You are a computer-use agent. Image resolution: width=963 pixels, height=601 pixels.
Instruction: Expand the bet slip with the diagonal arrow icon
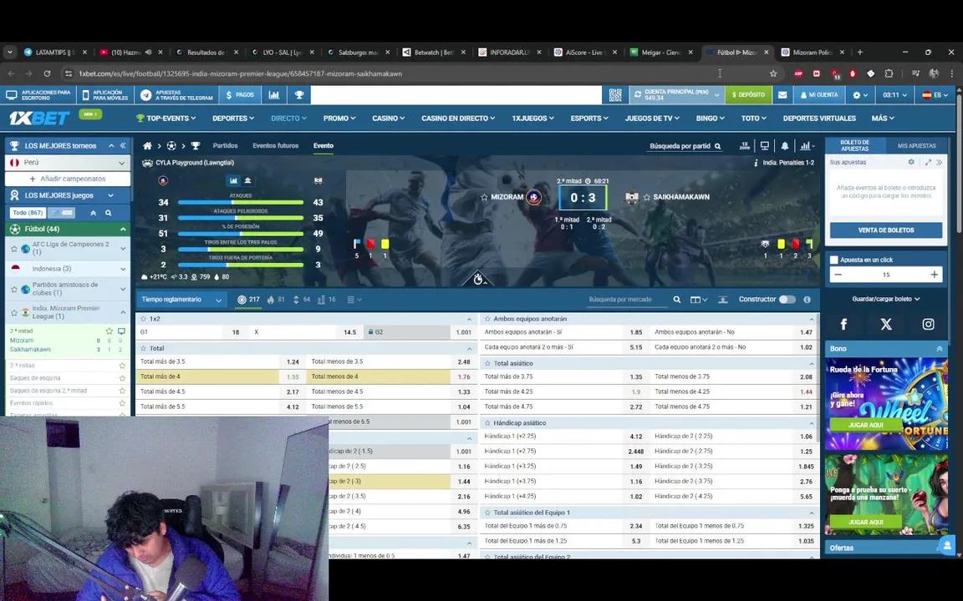tap(928, 163)
